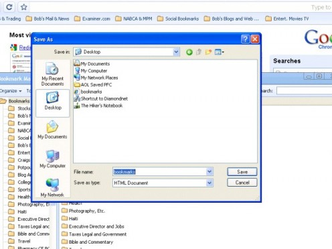Open My Network in the places bar
The width and height of the screenshot is (332, 249).
pos(52,187)
